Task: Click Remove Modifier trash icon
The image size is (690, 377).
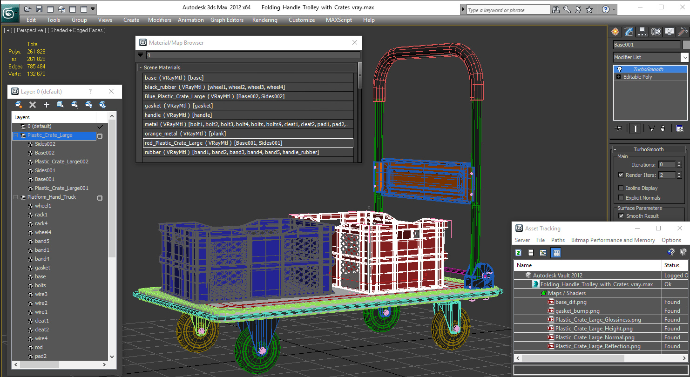Action: pos(663,128)
